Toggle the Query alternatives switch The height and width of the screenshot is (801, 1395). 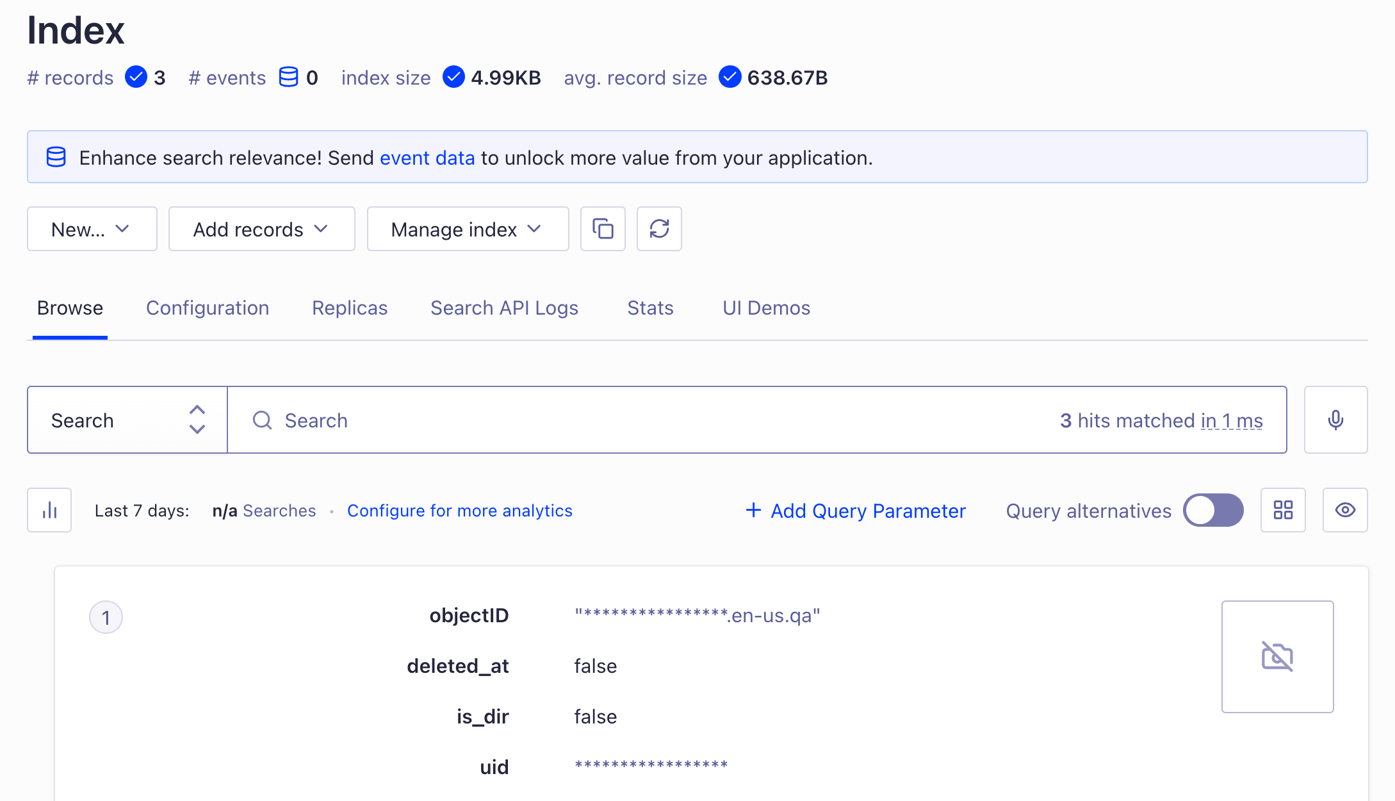coord(1212,510)
